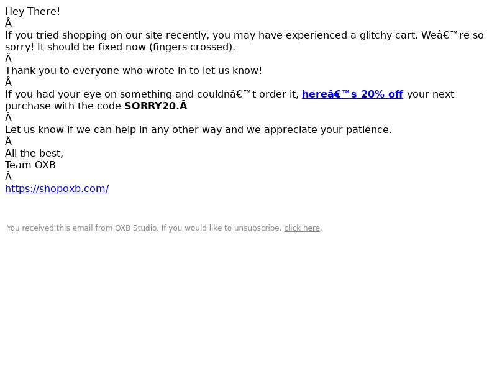Screen dimensions: 497x373
Task: Click the "Let us know if we can help" sentence
Action: [x=198, y=130]
